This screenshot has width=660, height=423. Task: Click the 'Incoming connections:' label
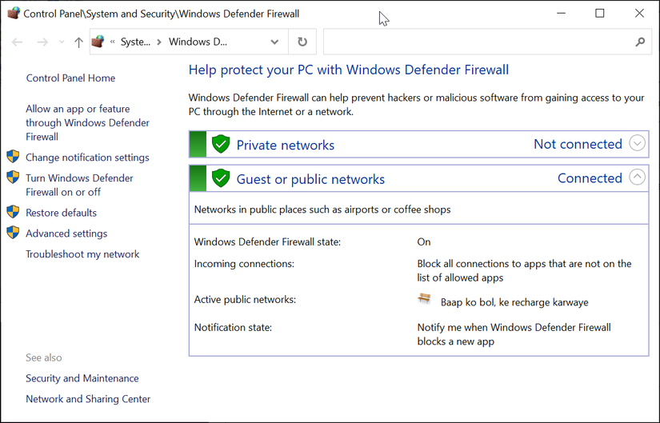(x=244, y=264)
